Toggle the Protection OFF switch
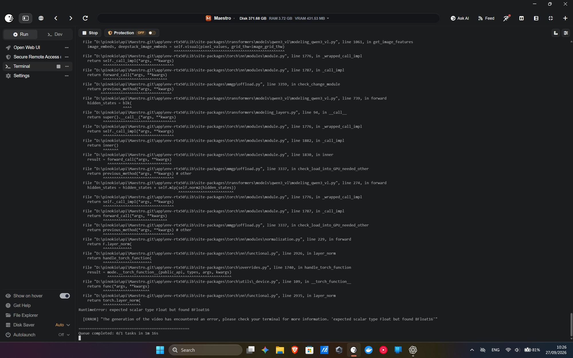 point(152,33)
